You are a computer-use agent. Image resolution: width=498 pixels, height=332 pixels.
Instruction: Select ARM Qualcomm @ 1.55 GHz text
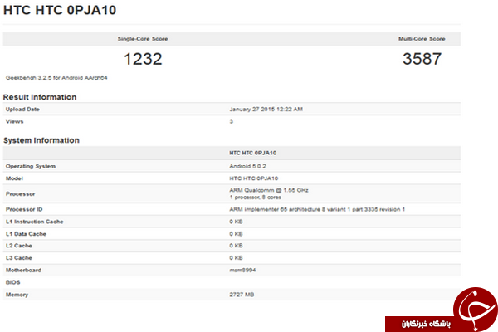point(269,190)
